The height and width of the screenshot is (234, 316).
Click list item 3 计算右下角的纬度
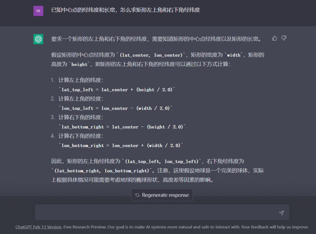click(81, 117)
